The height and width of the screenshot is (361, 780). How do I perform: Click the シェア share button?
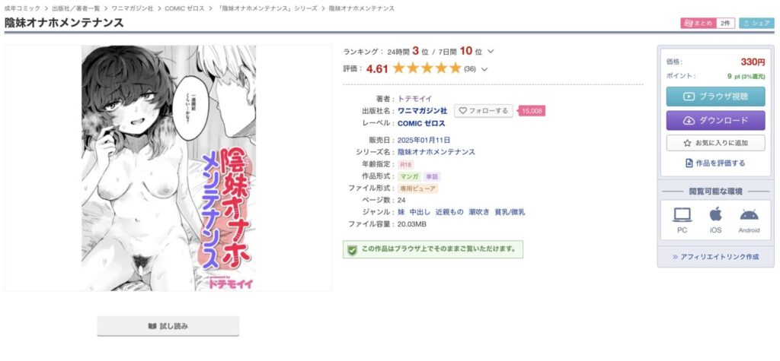(x=756, y=24)
